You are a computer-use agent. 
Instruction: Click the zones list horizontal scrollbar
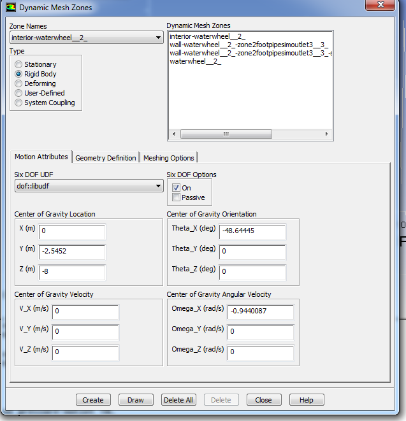226,134
